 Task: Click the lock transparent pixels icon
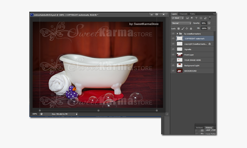(x=178, y=29)
